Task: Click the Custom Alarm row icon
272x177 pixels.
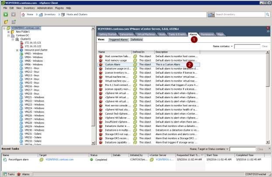Action: click(101, 64)
